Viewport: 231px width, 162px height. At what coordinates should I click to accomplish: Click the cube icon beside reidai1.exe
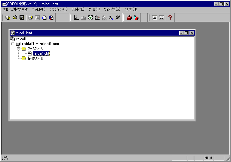18,44
